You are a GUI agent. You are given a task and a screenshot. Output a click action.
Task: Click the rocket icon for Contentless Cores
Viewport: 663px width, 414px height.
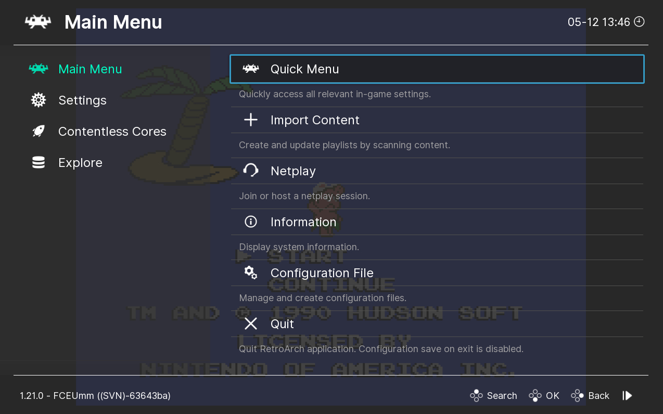(39, 132)
